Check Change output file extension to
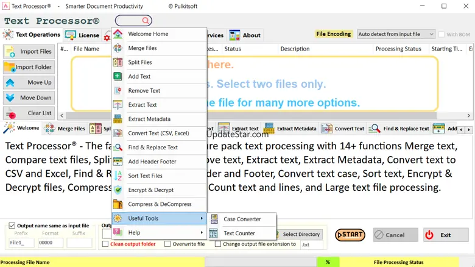Screen dimensions: 475x267 click(x=218, y=244)
